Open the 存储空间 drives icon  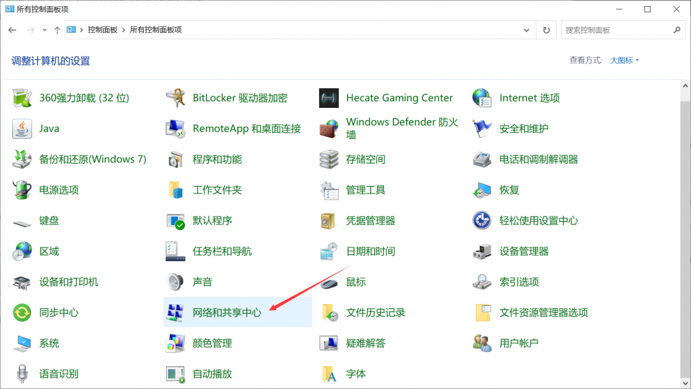(329, 159)
